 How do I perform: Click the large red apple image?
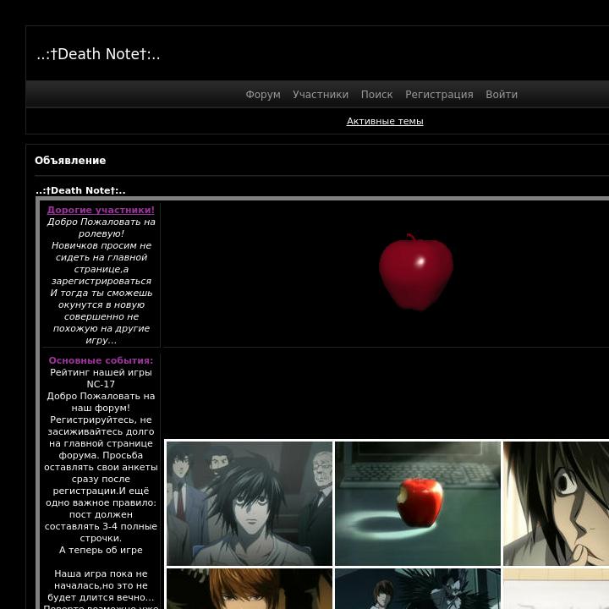(416, 272)
